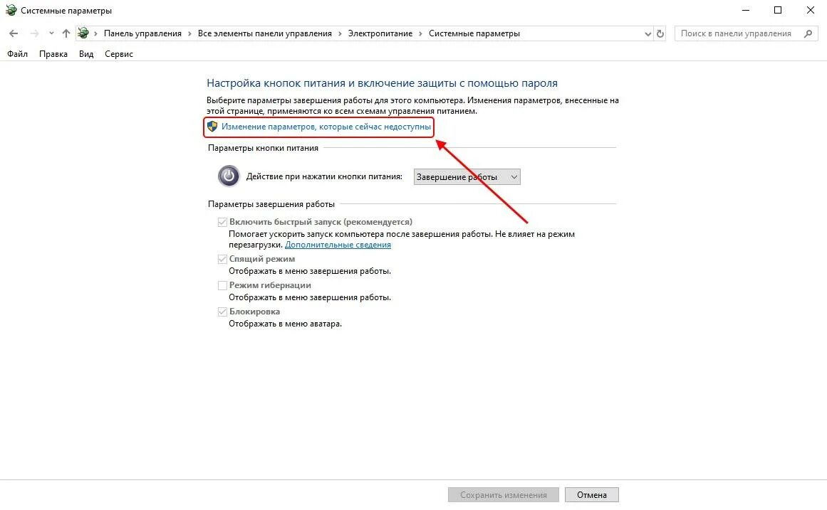827x510 pixels.
Task: Go back with the left arrow
Action: coord(14,33)
